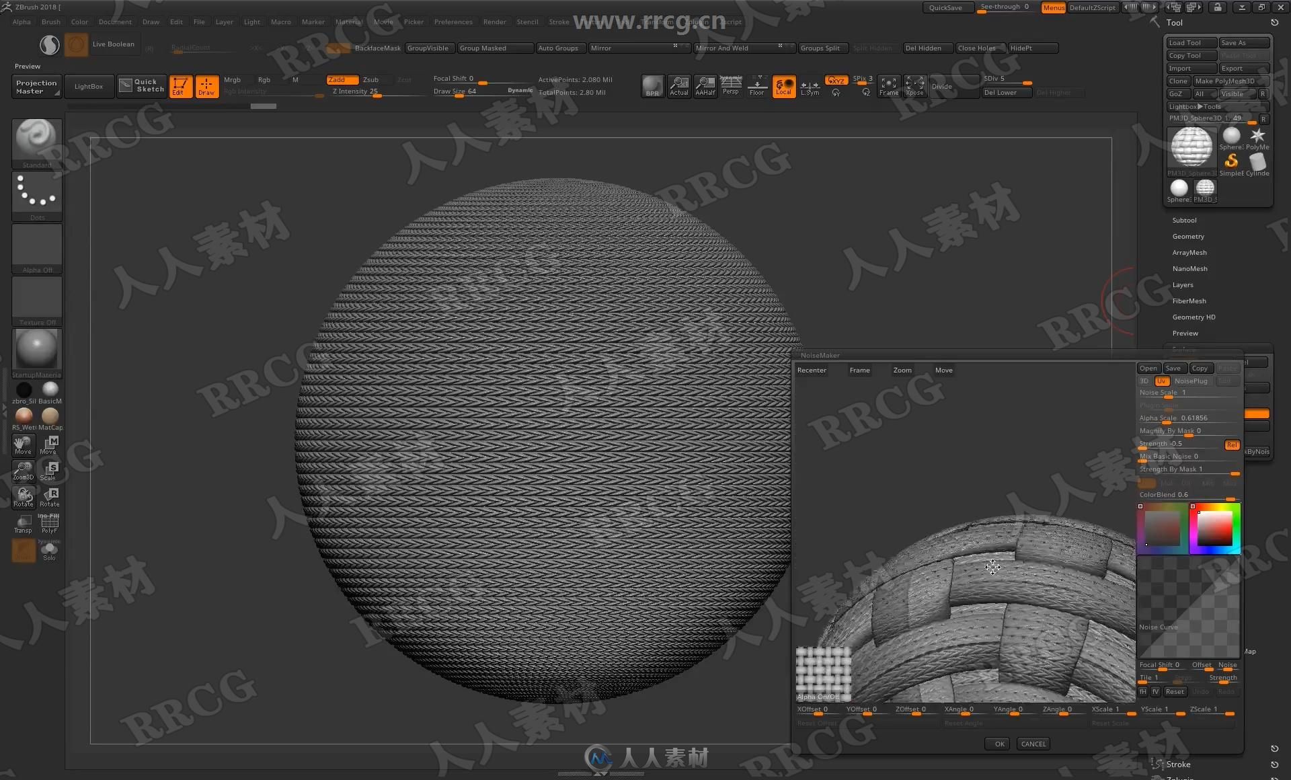Click the ColorBlend slider
Screen dimensions: 1291x780
pyautogui.click(x=1188, y=495)
